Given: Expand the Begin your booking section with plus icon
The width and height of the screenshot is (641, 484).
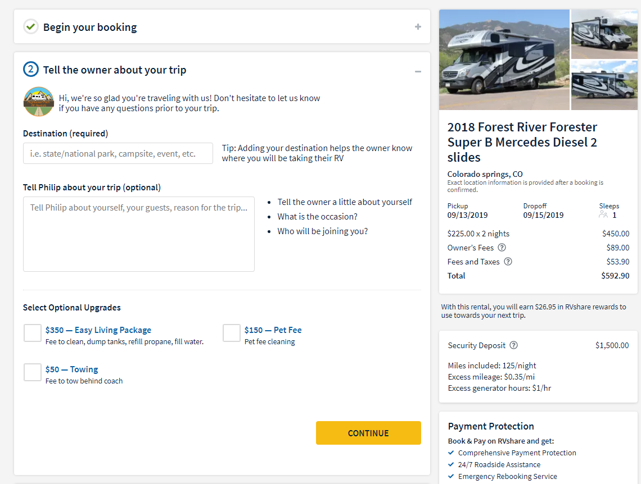Looking at the screenshot, I should [418, 26].
